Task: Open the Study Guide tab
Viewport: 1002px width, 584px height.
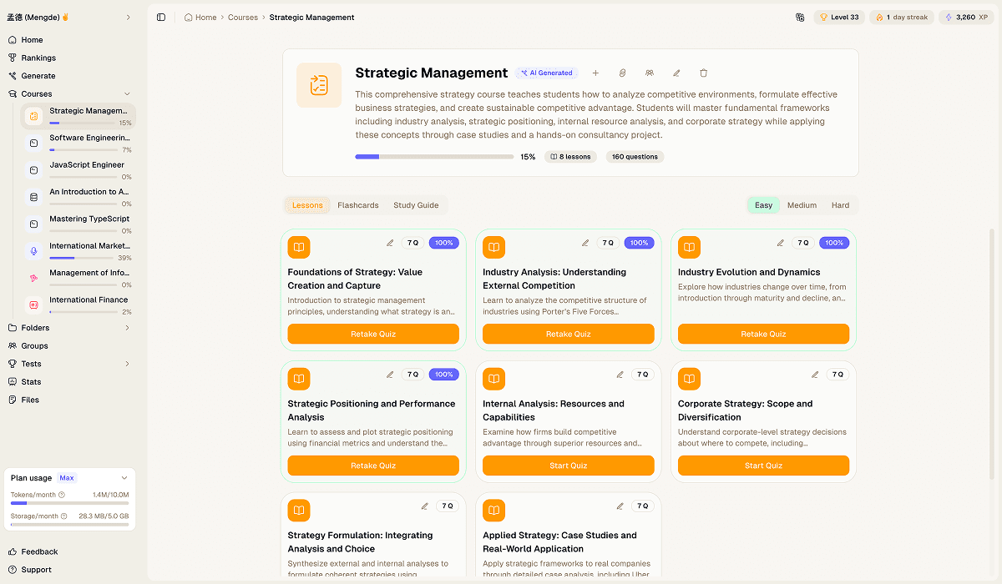Action: click(x=416, y=204)
